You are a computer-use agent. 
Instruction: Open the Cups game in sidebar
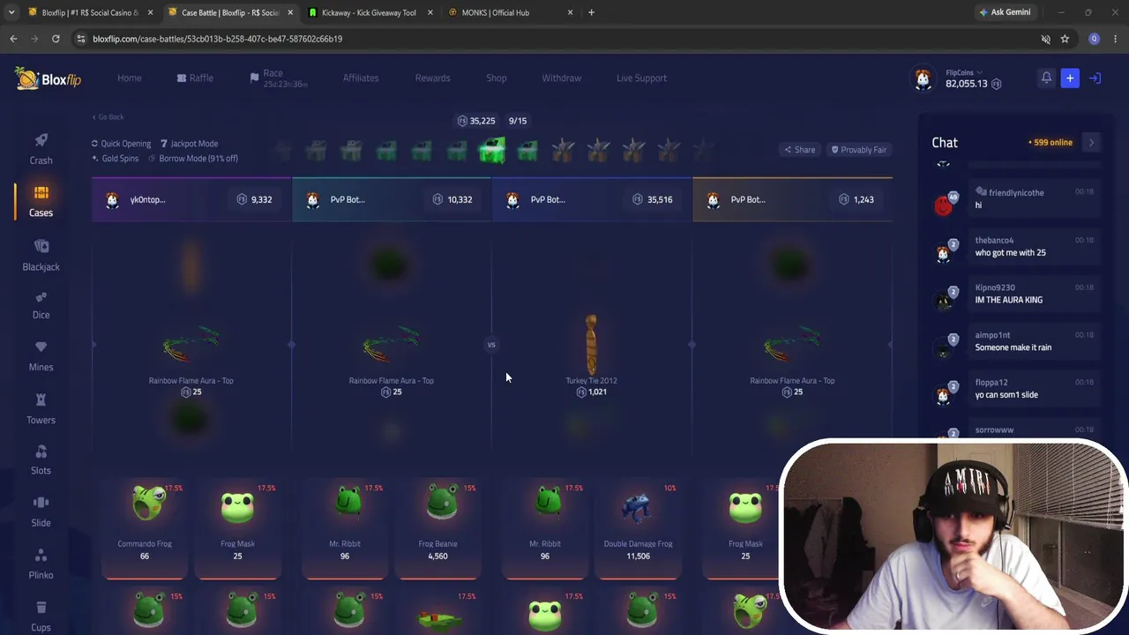tap(41, 616)
